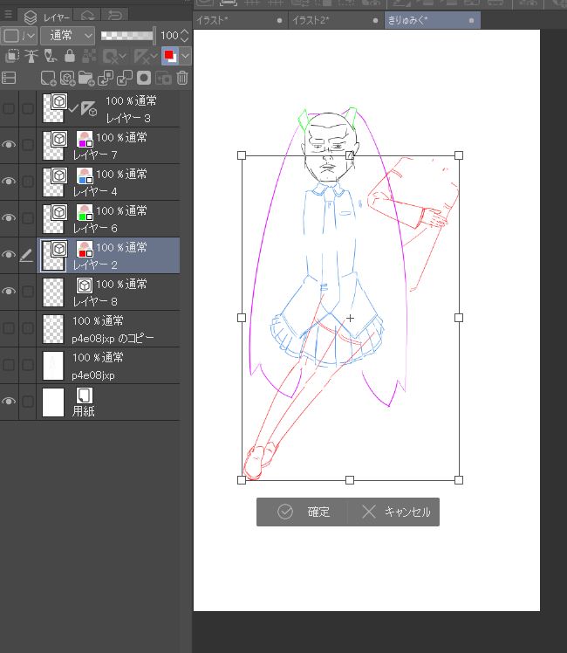Image resolution: width=567 pixels, height=653 pixels.
Task: Click the merge with layer below icon
Action: [125, 78]
